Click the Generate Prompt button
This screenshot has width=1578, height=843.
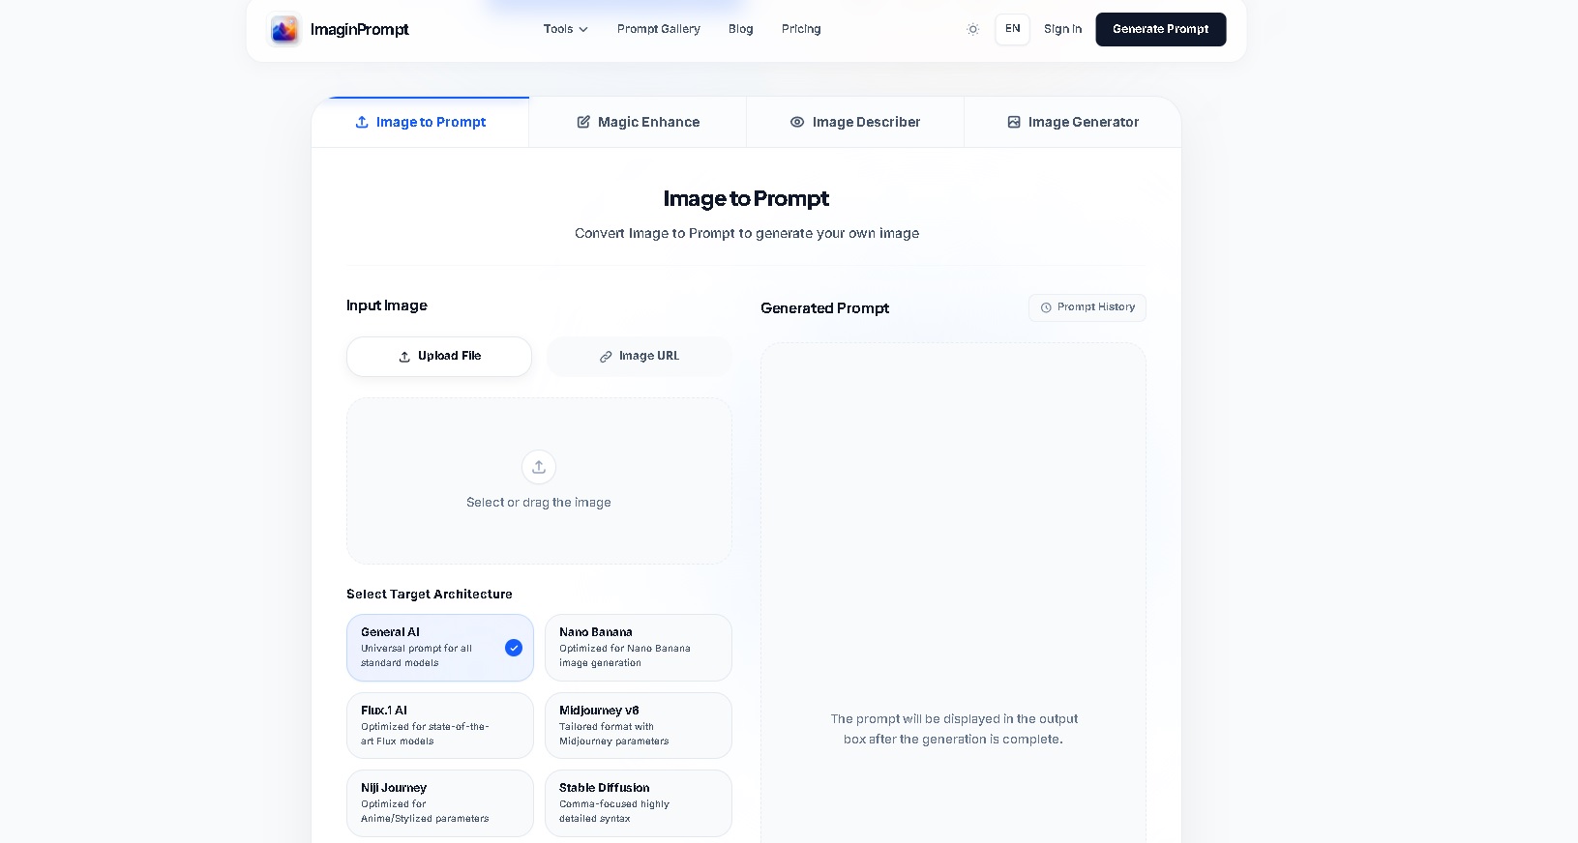[1160, 29]
